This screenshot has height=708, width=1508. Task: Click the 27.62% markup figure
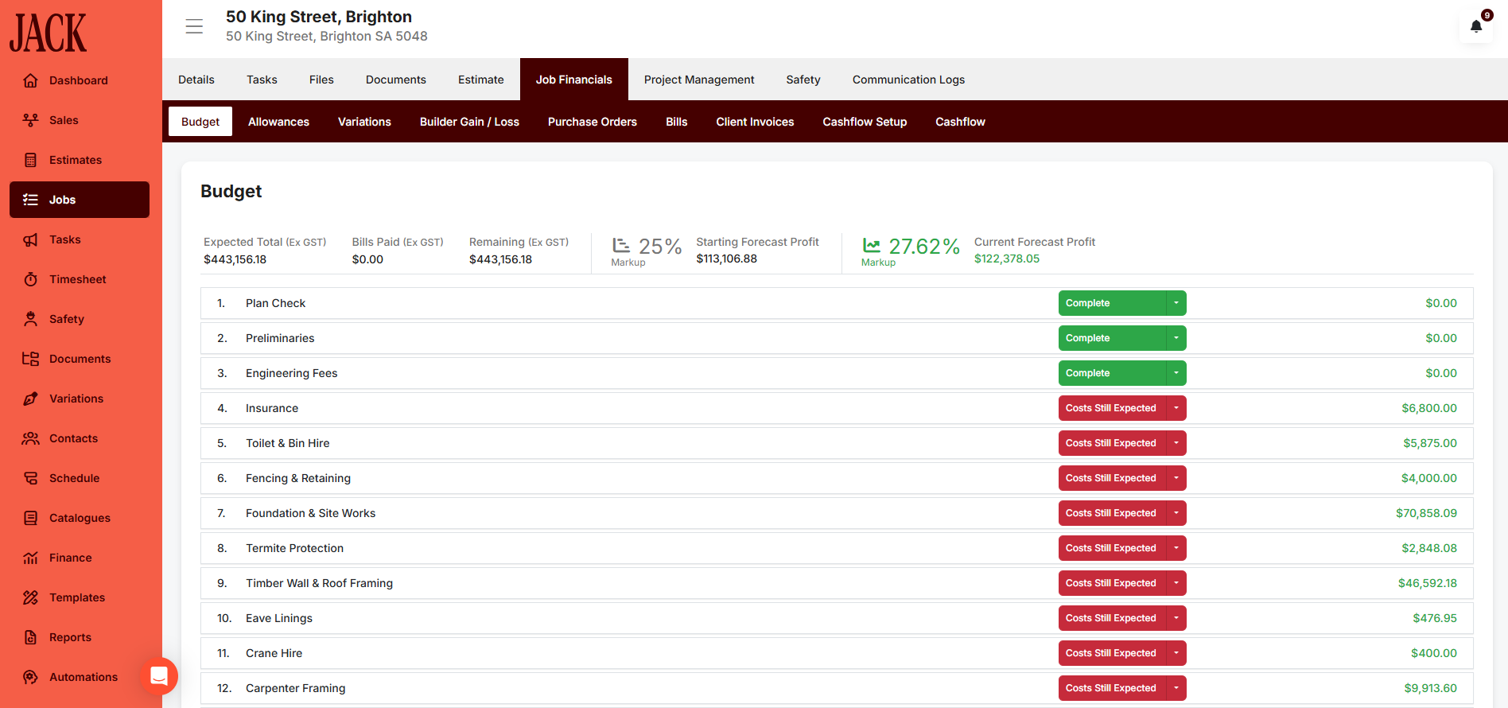tap(924, 247)
